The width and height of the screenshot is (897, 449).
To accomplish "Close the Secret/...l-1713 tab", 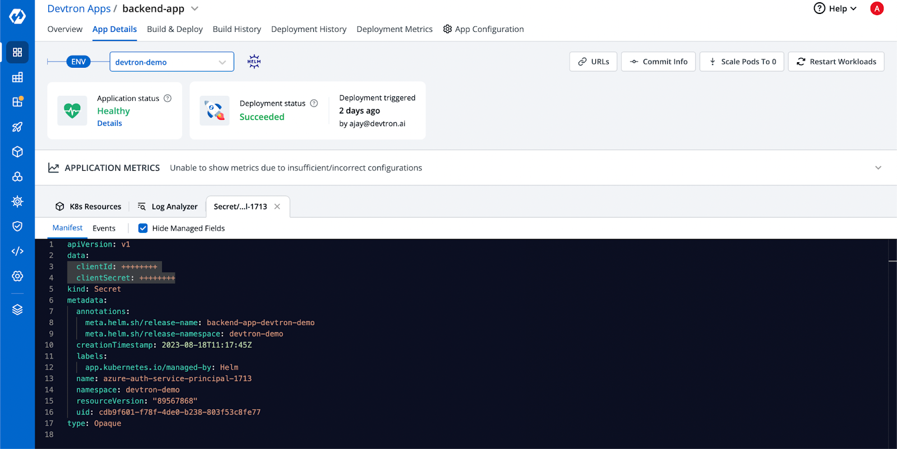I will 277,207.
